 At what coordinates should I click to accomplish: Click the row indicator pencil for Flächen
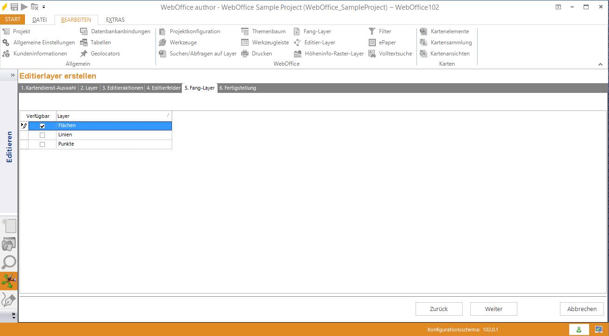tap(24, 126)
